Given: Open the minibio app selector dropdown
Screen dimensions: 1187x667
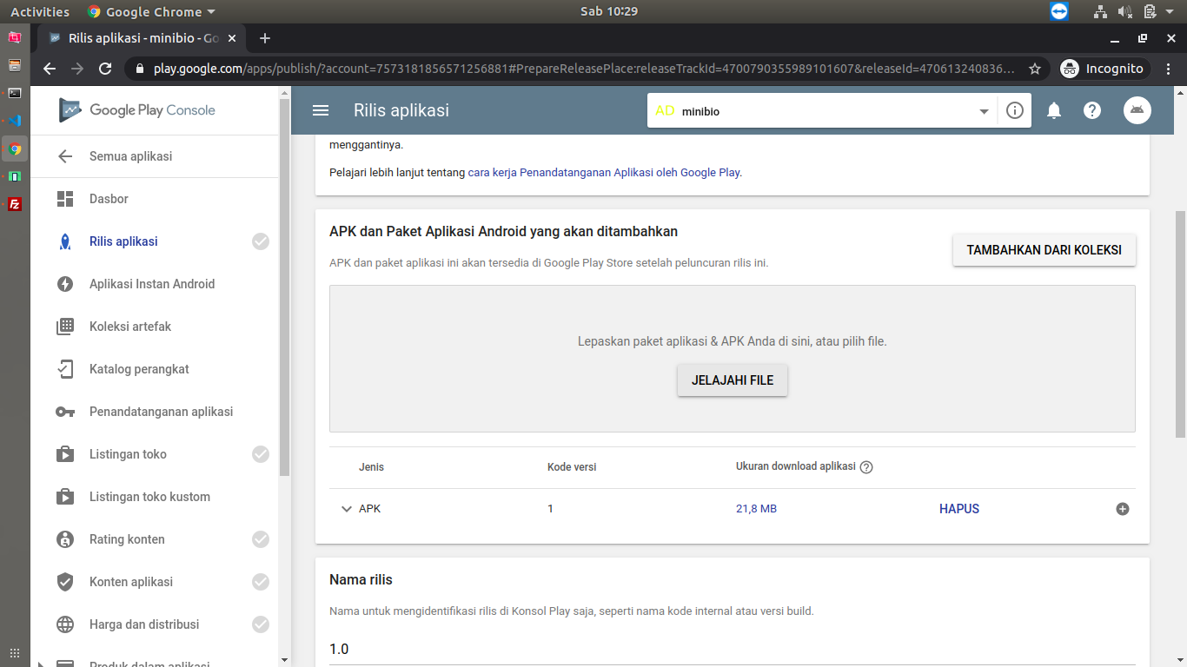Looking at the screenshot, I should [x=984, y=111].
